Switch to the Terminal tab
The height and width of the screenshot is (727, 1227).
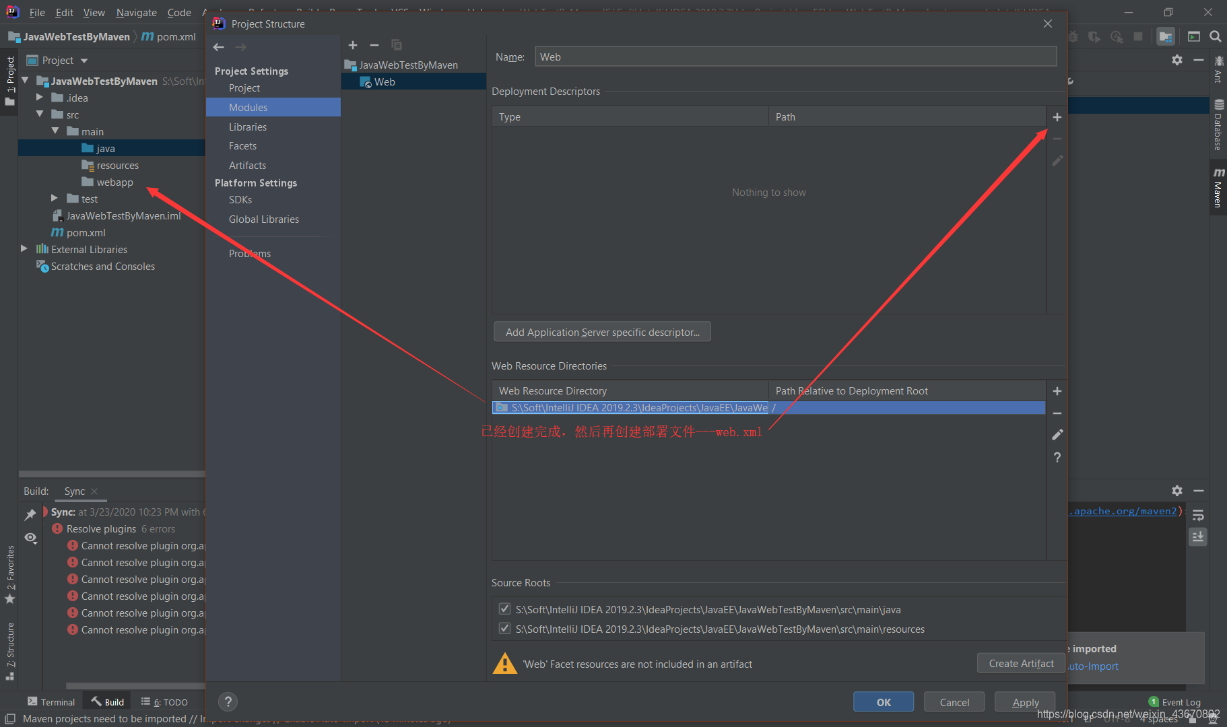[x=51, y=702]
